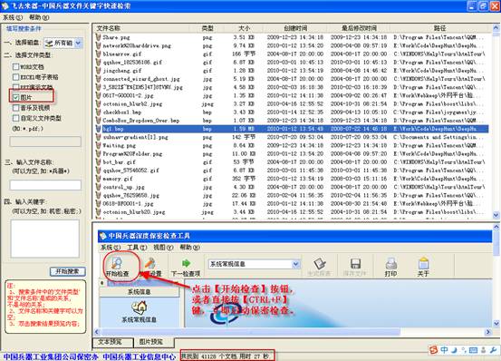Enable the EXCEL电子表格 checkbox
Image resolution: width=501 pixels, height=361 pixels.
coord(15,77)
